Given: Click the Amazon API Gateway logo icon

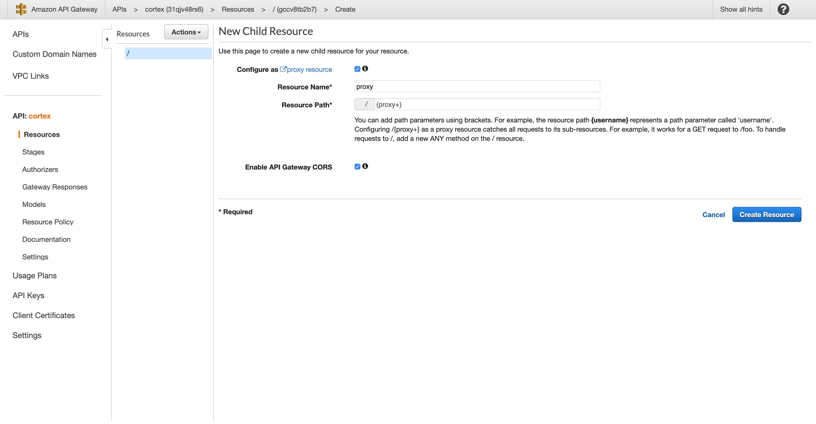Looking at the screenshot, I should pyautogui.click(x=21, y=9).
